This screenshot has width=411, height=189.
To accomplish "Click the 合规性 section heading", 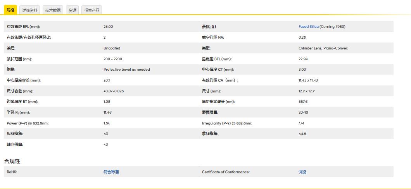I will [12, 161].
